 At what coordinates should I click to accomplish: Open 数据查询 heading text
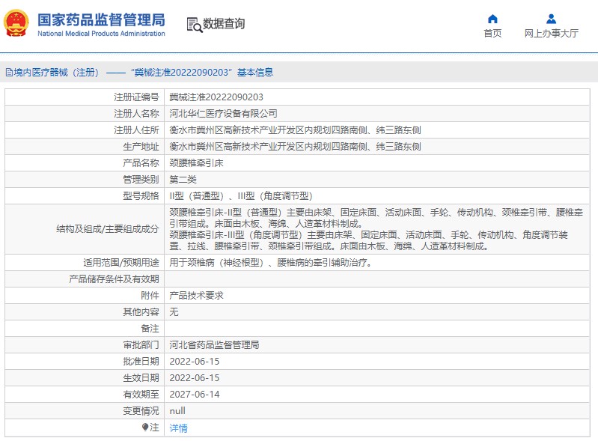[x=224, y=24]
